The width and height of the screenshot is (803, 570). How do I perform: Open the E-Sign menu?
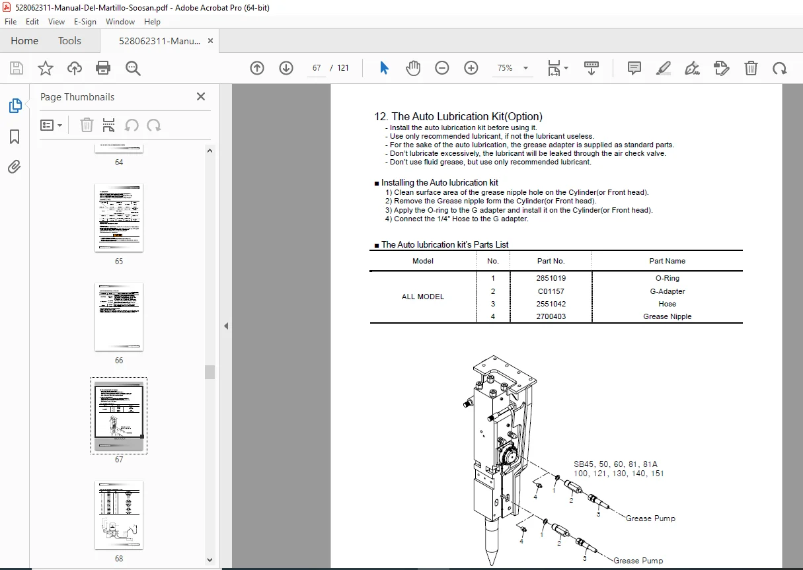tap(85, 22)
